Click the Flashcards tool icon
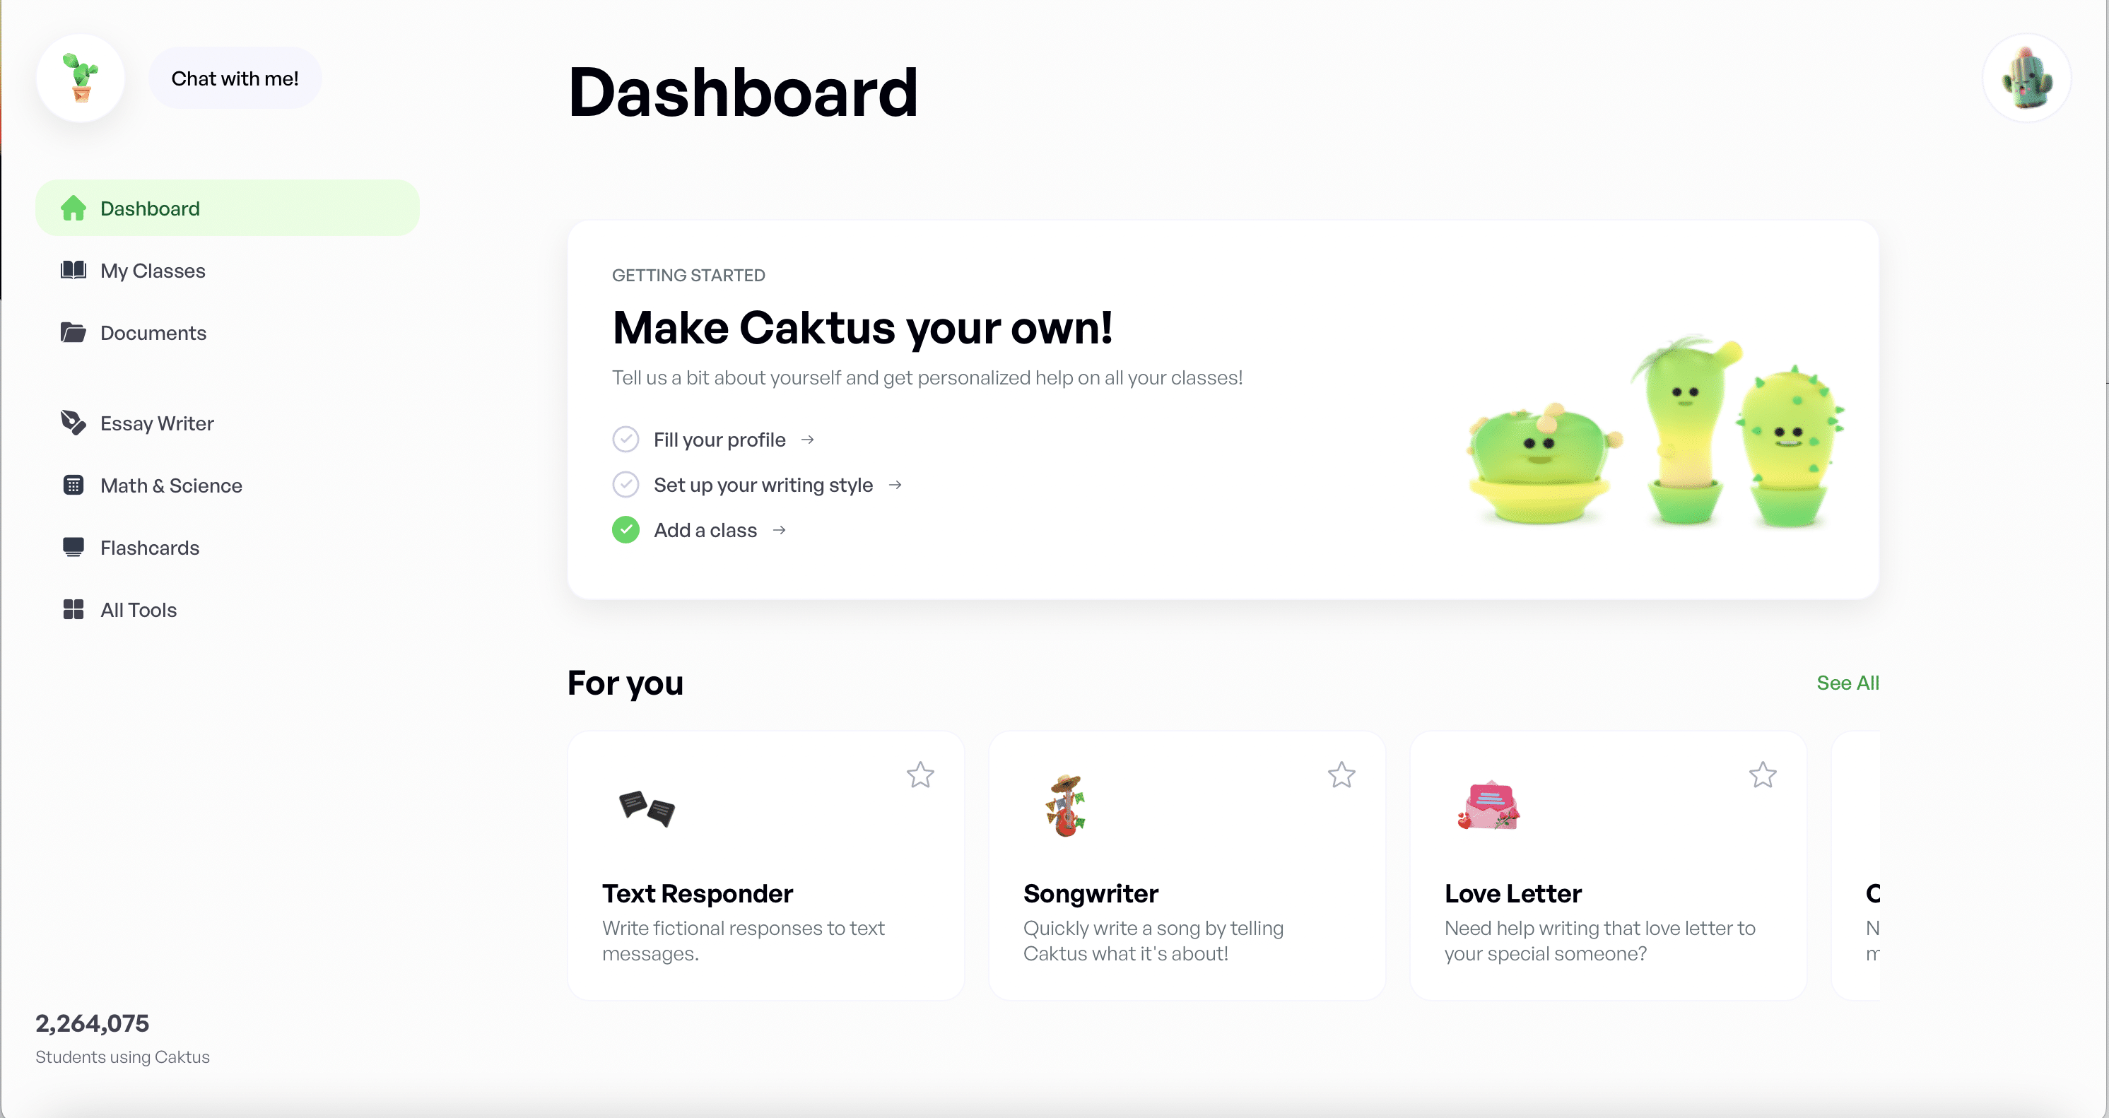 pos(73,546)
